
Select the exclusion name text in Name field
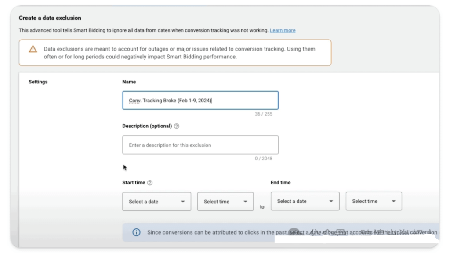171,100
